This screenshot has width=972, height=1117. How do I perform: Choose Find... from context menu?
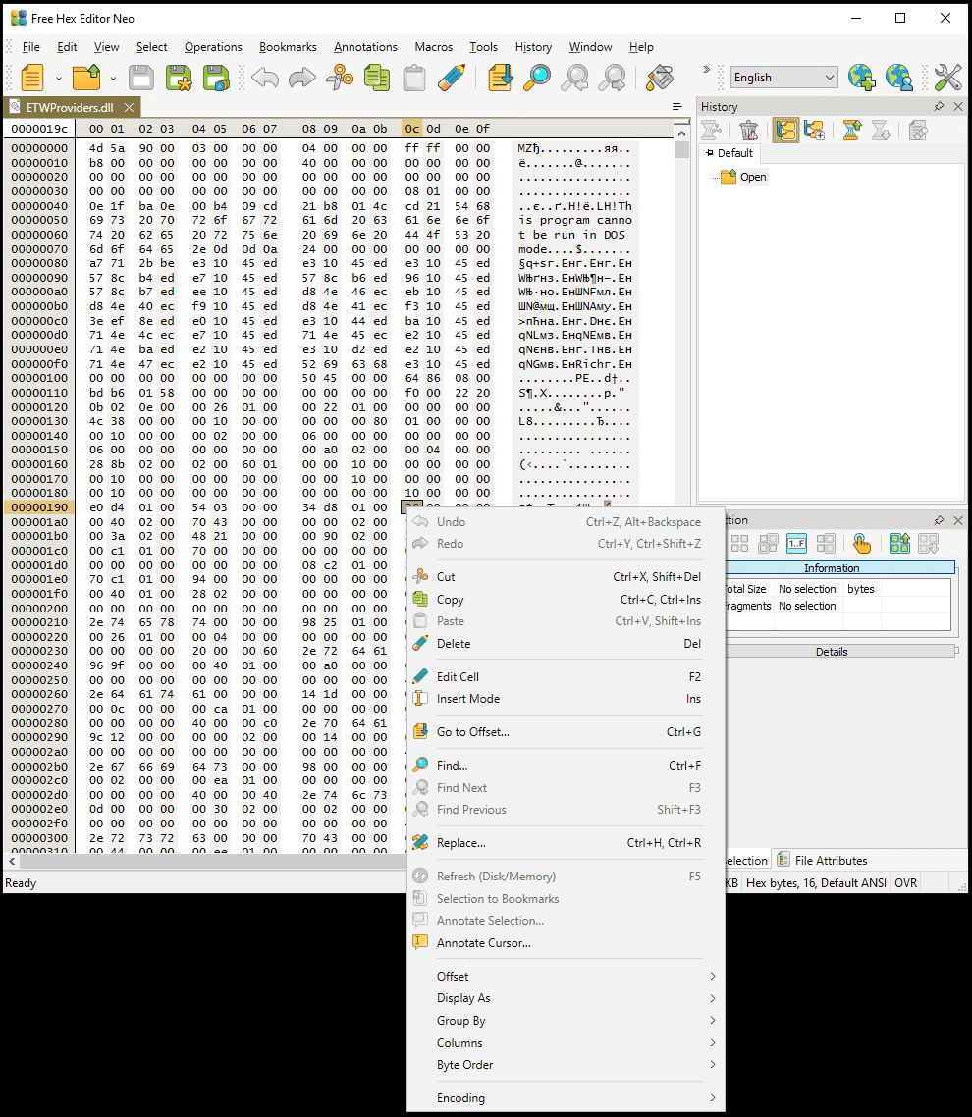tap(566, 765)
